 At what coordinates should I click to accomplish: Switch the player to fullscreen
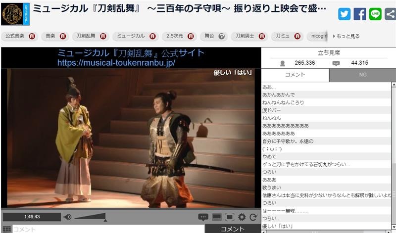click(x=229, y=217)
